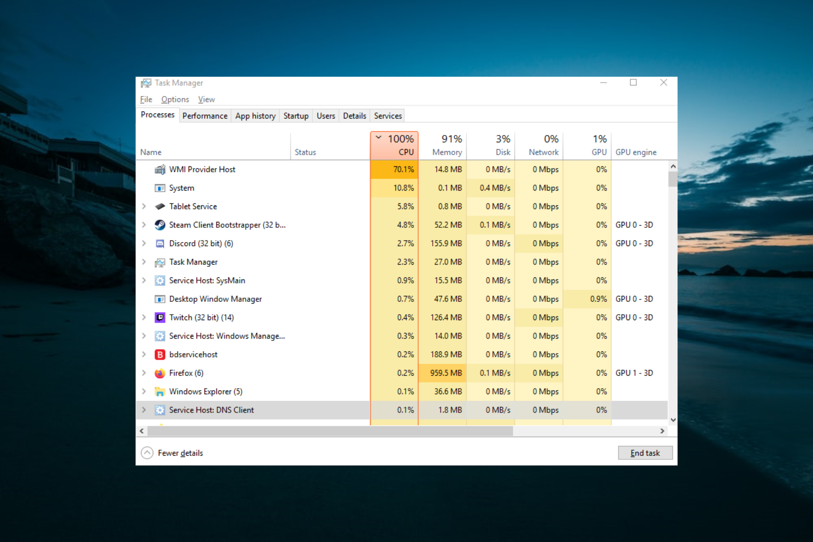Open the File menu

tap(146, 100)
